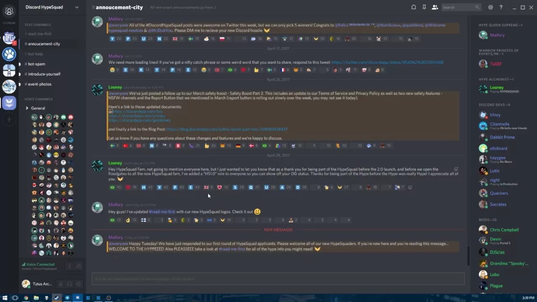Screen dimensions: 537x302
Task: Toggle Y 42 reaction on HS1.0 message
Action: (162, 187)
